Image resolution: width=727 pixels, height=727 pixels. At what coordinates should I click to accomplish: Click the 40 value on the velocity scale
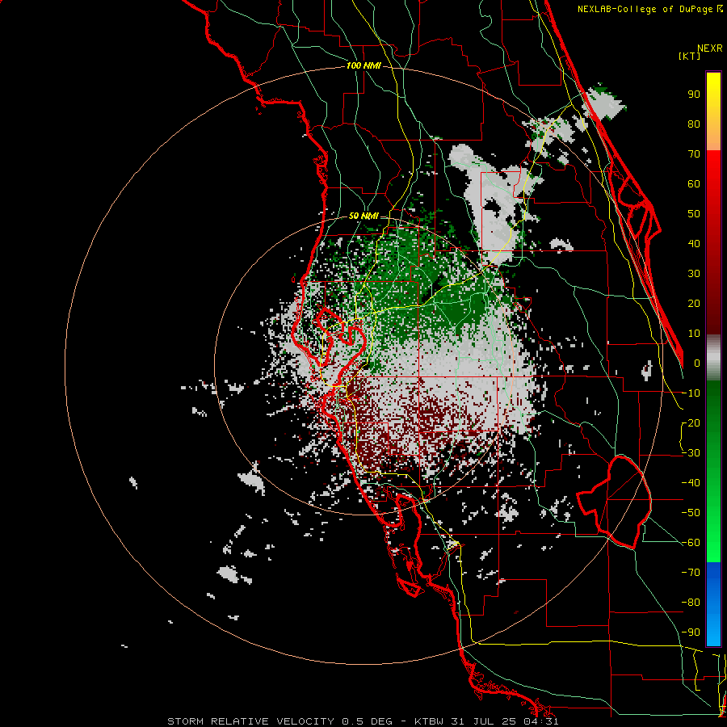pos(694,243)
